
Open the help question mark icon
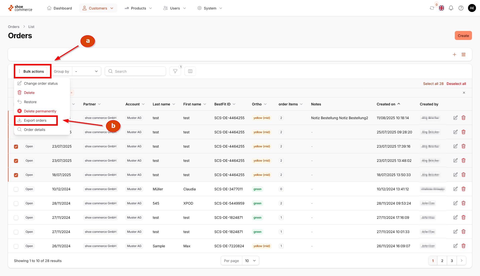(461, 8)
